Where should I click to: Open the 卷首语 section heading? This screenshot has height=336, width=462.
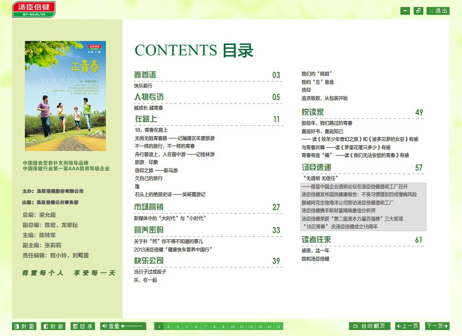(145, 75)
